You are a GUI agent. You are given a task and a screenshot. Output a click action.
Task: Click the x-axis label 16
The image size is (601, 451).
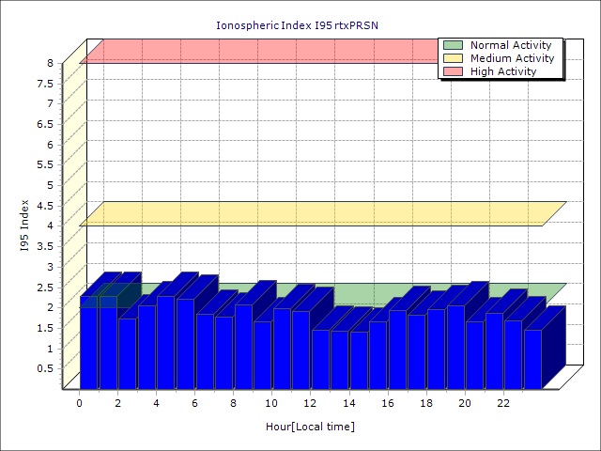(x=388, y=403)
